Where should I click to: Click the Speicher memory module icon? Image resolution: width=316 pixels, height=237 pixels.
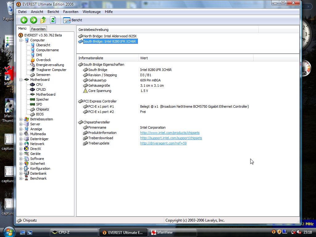[x=32, y=99]
